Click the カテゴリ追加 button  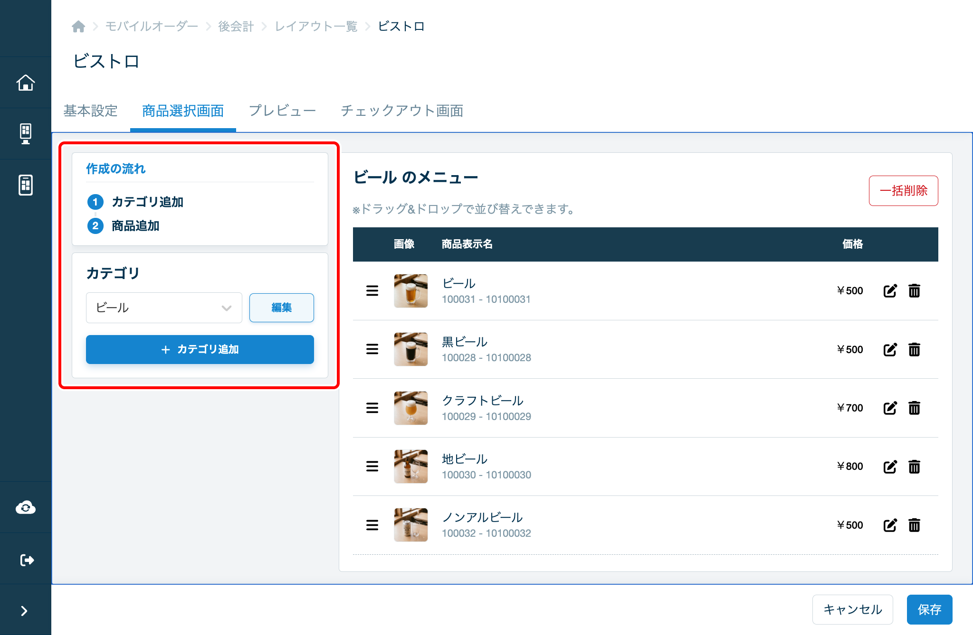[200, 349]
